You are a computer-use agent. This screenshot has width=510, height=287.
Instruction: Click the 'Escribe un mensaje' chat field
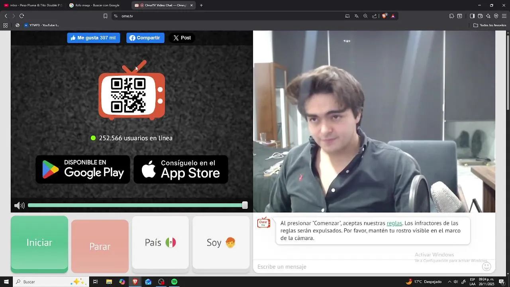tap(367, 267)
